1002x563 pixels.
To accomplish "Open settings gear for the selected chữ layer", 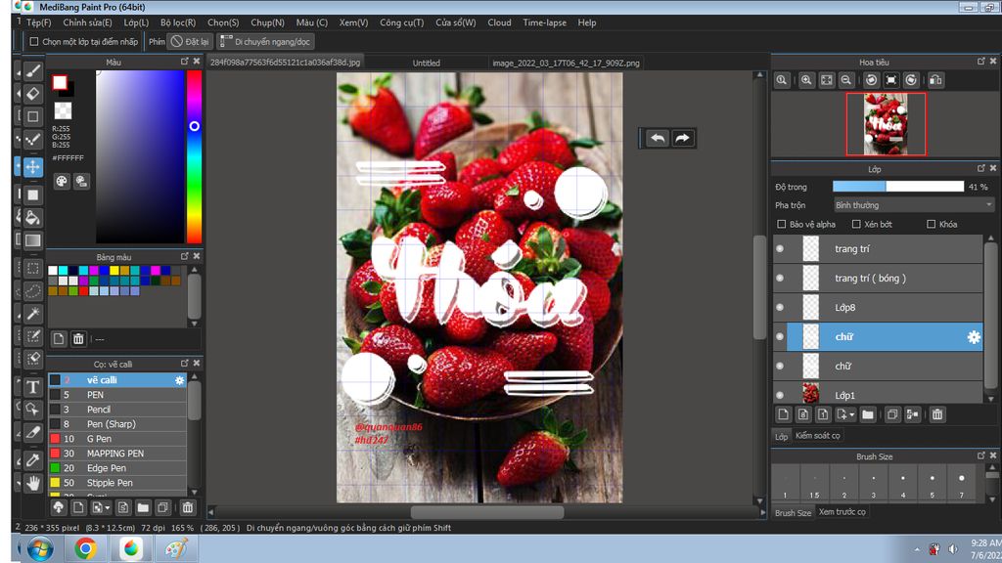I will [974, 337].
